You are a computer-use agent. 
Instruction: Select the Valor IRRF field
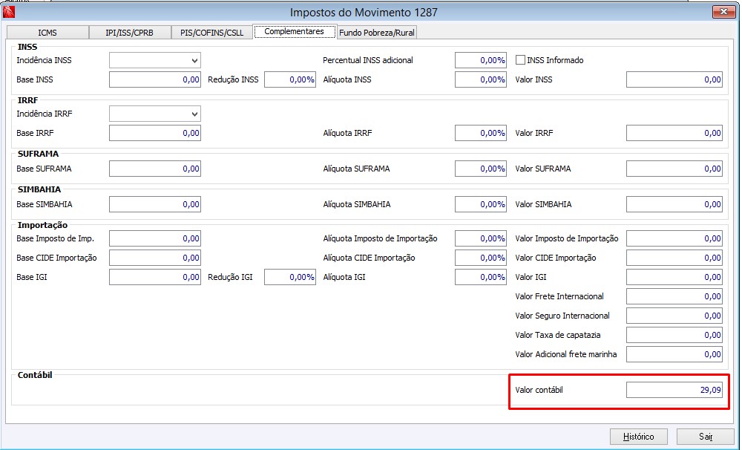click(x=674, y=134)
